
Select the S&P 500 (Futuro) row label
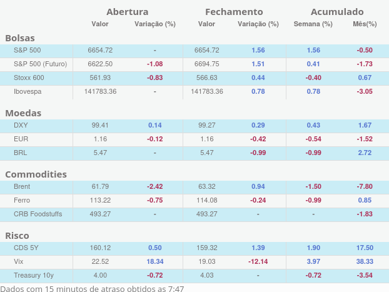pos(40,64)
